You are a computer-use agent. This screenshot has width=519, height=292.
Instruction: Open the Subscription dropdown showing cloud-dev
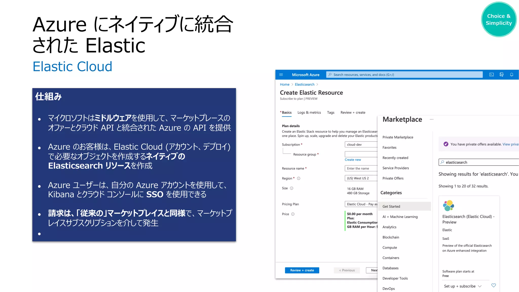point(361,144)
